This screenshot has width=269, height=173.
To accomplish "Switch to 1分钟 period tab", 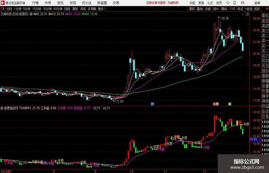I will [18, 9].
